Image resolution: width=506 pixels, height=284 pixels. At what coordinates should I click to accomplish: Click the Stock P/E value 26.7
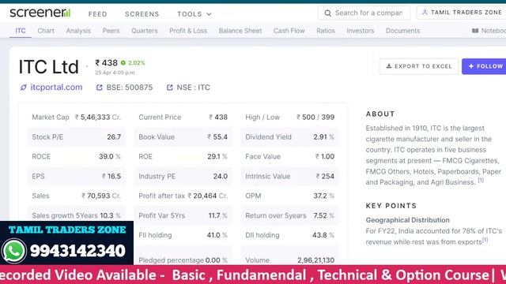pyautogui.click(x=114, y=136)
